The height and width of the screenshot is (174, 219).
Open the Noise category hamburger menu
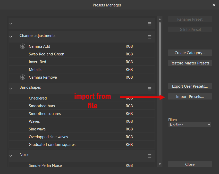(150, 156)
